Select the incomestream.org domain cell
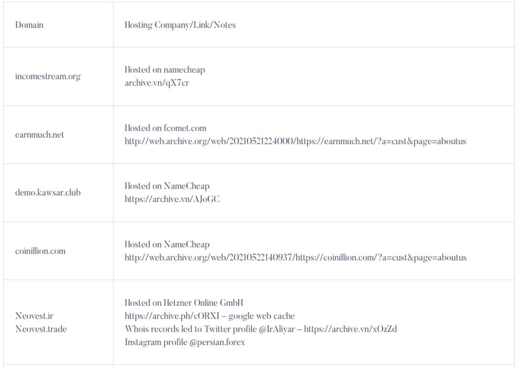This screenshot has width=517, height=368. [47, 77]
